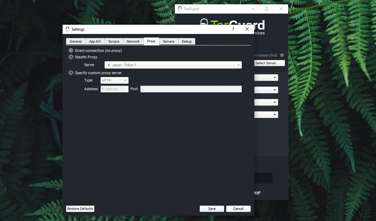Open the second dropdown in TorGuard window

266,90
